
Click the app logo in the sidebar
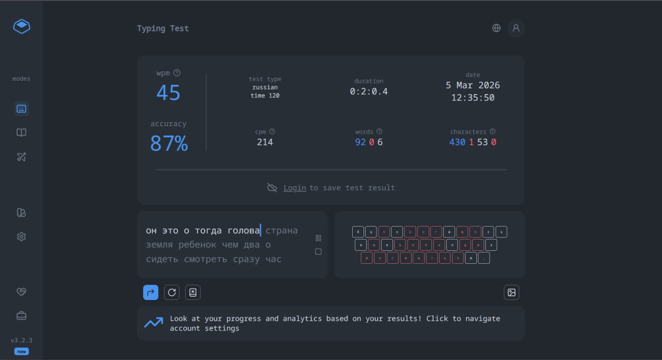click(x=22, y=26)
